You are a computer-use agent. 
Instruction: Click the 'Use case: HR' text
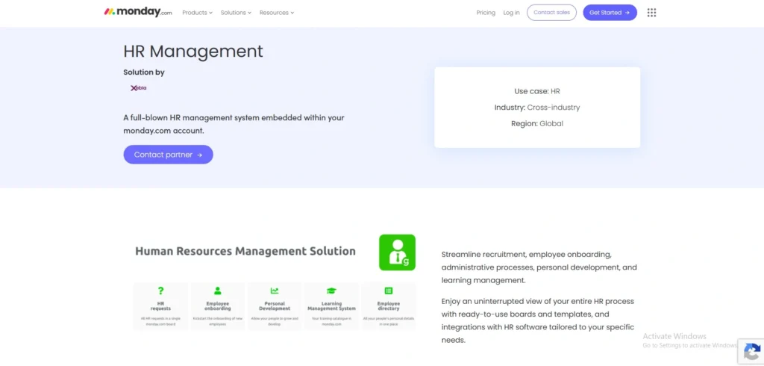537,91
